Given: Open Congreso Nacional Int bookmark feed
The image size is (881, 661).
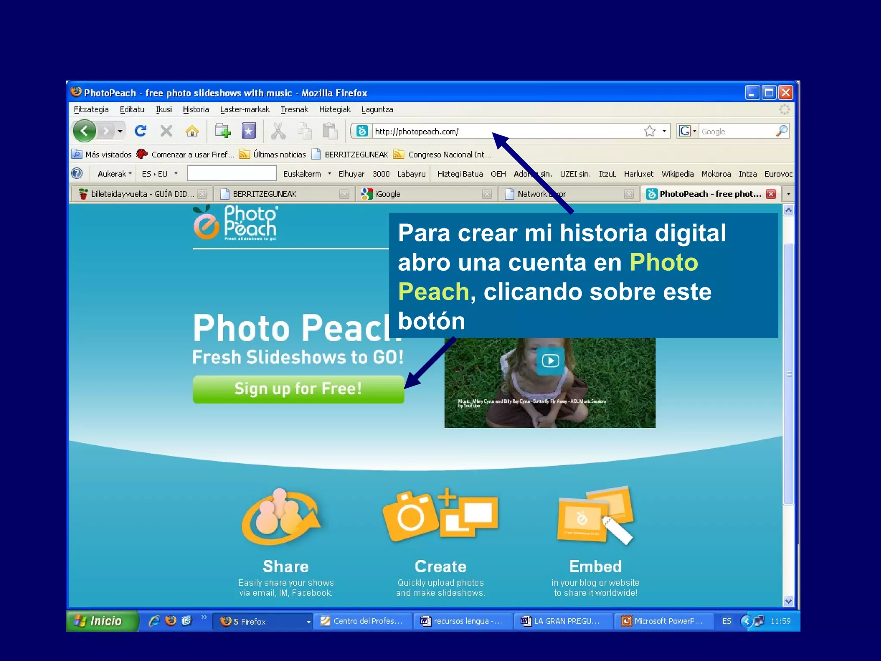Looking at the screenshot, I should 442,154.
